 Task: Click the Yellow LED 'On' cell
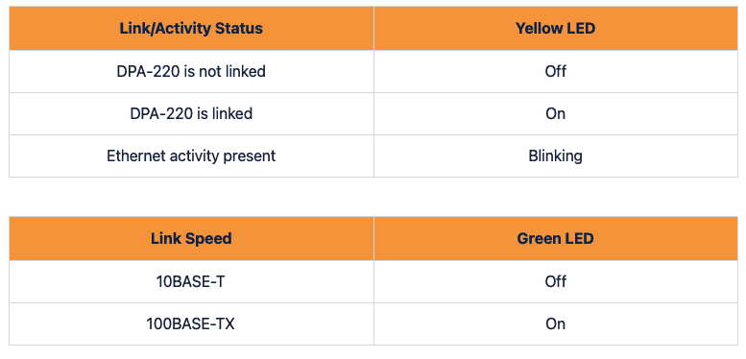(x=556, y=113)
